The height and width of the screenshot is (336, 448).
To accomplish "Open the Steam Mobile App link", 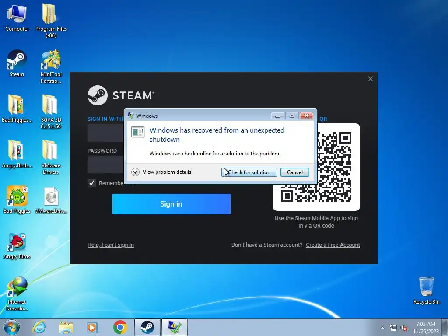I will click(317, 218).
